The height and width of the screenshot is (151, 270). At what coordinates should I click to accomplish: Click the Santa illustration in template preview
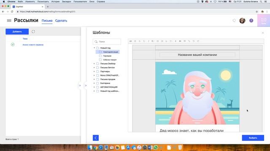click(x=197, y=93)
